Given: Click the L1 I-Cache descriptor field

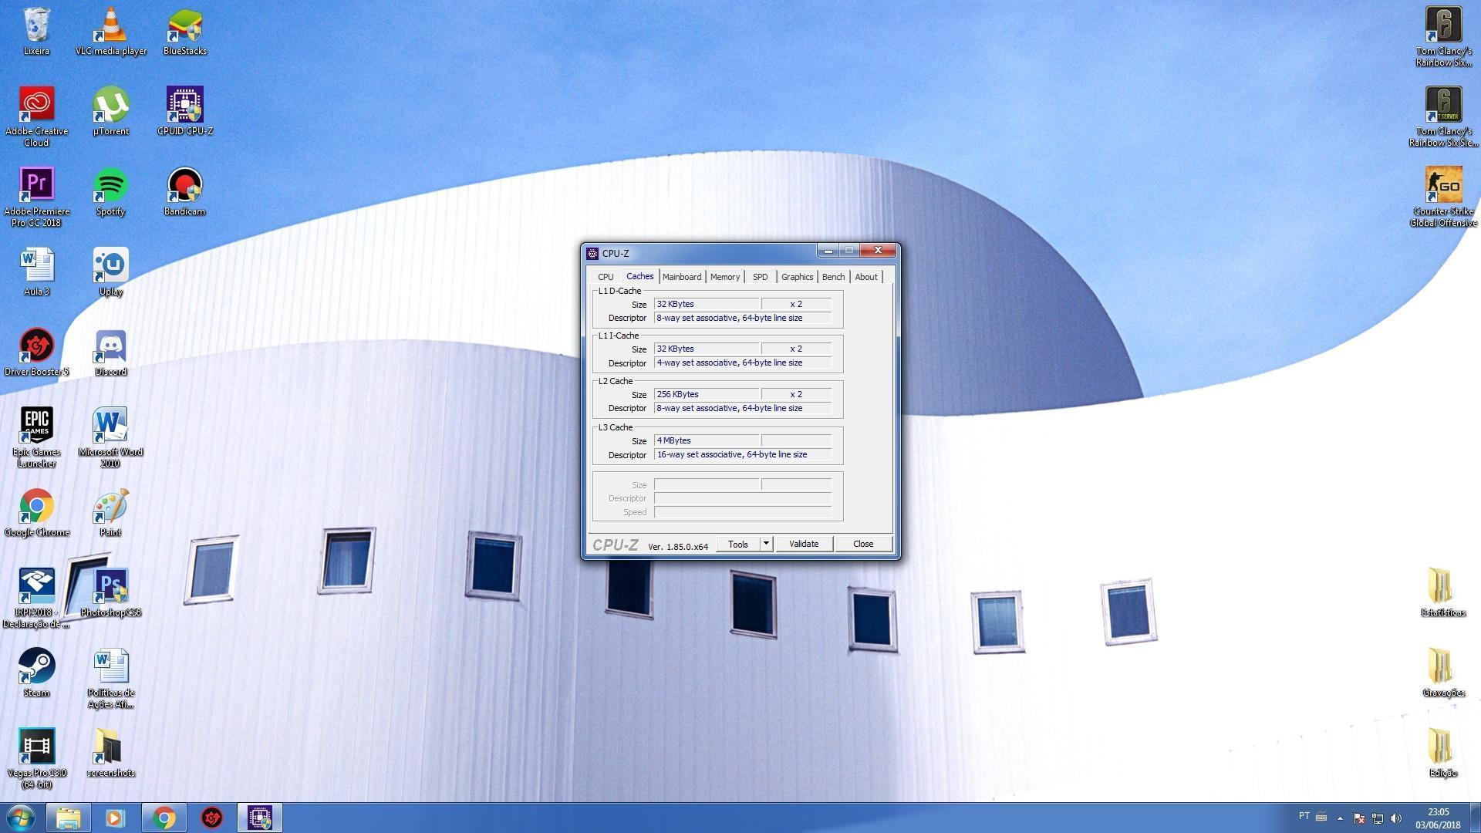Looking at the screenshot, I should point(743,363).
